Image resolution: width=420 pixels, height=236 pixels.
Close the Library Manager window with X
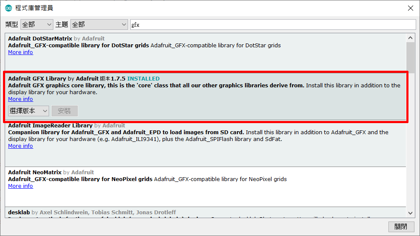pyautogui.click(x=410, y=8)
